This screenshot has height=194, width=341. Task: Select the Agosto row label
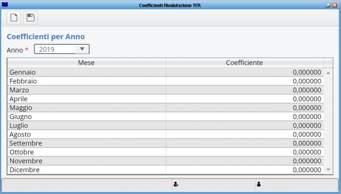coord(20,134)
